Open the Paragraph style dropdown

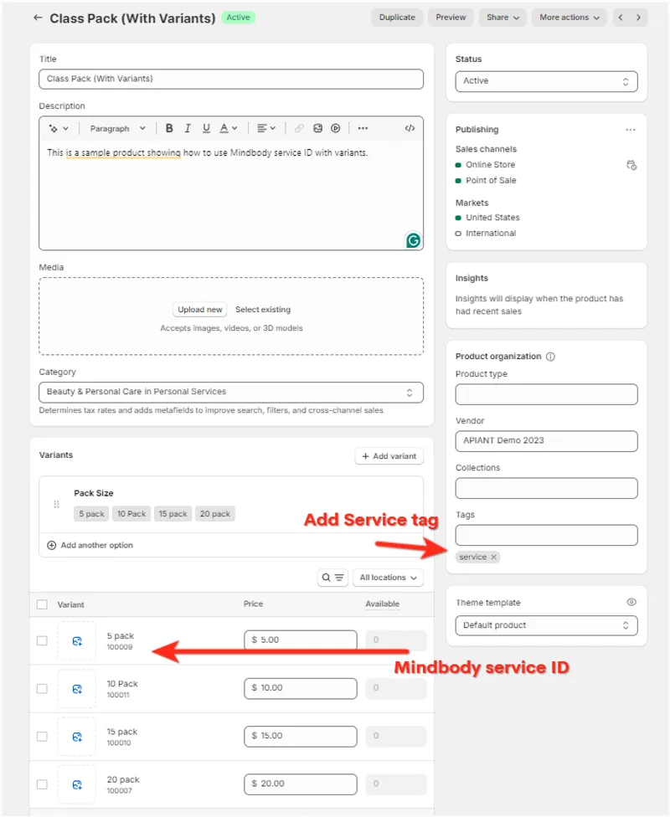tap(117, 128)
